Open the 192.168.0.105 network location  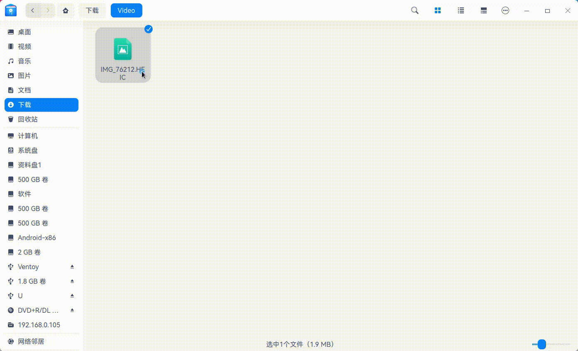click(39, 325)
